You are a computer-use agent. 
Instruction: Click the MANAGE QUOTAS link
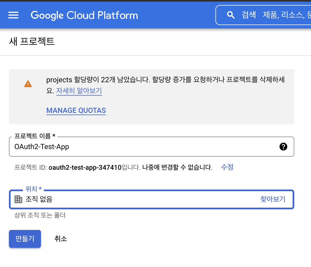pyautogui.click(x=76, y=110)
